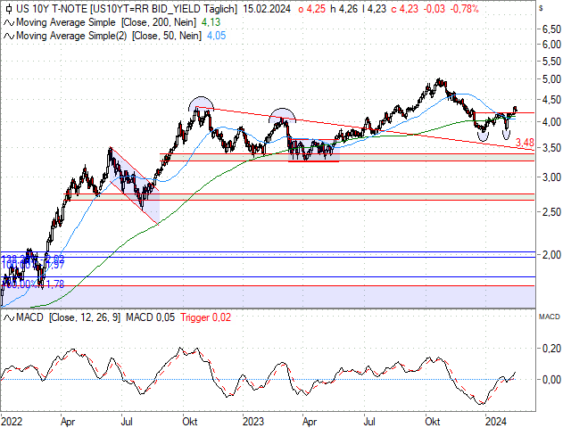Click the blue 50-day average value 4,05
The height and width of the screenshot is (428, 571).
(x=216, y=36)
